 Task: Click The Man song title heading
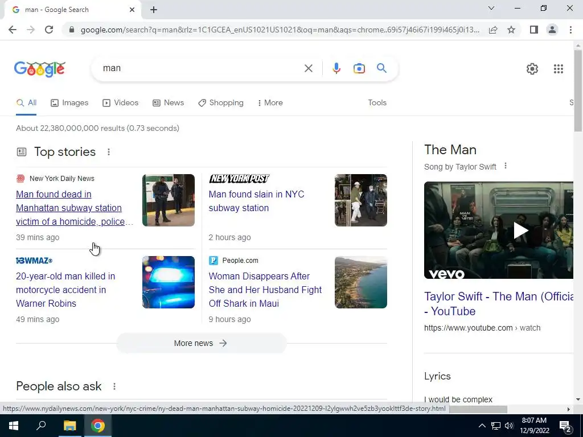[x=450, y=150]
